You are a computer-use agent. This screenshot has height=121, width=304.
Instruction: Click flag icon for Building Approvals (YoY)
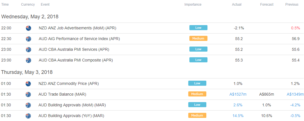tap(28, 116)
